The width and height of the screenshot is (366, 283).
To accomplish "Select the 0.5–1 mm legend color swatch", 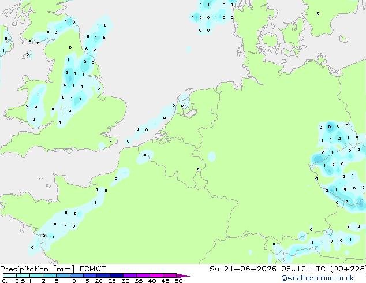I will 23,275.
